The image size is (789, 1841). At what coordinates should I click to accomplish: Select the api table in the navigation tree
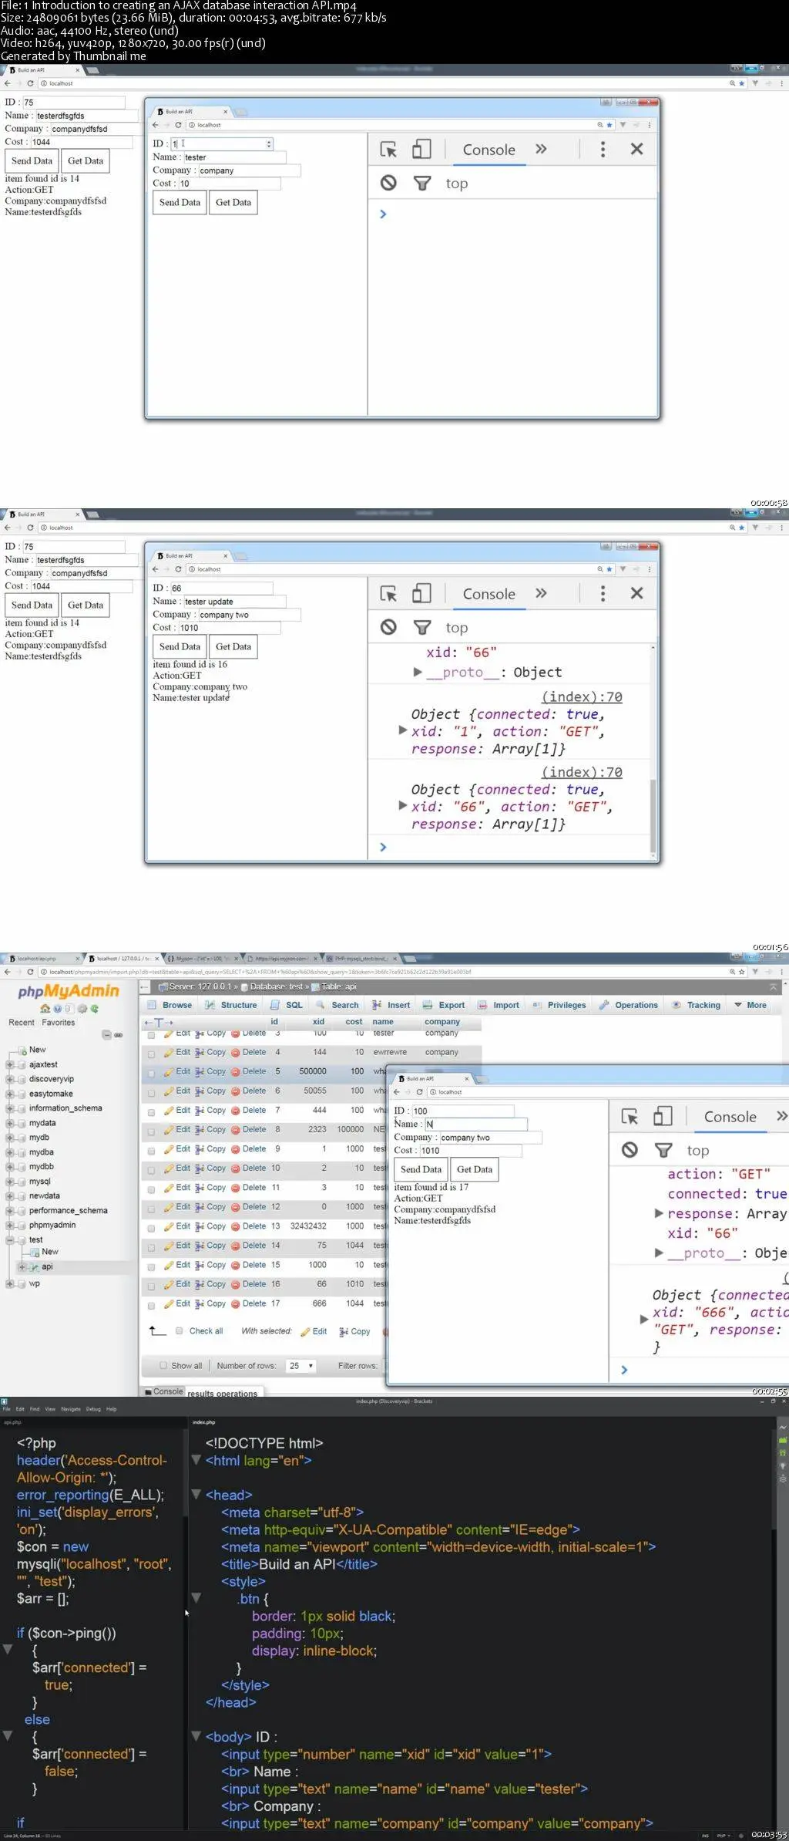[47, 1266]
